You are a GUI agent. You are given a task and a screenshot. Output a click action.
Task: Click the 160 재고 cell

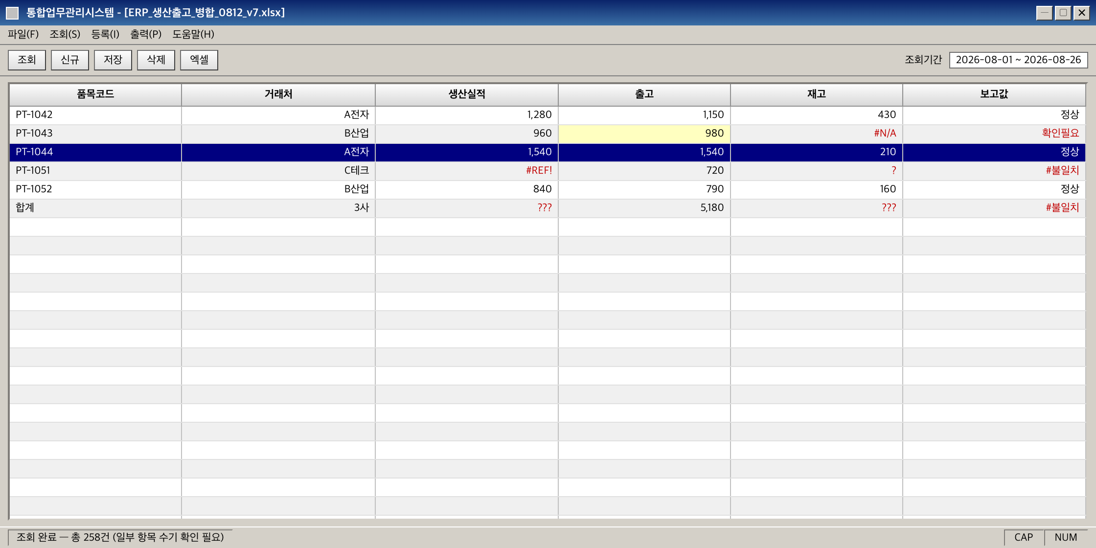click(817, 189)
